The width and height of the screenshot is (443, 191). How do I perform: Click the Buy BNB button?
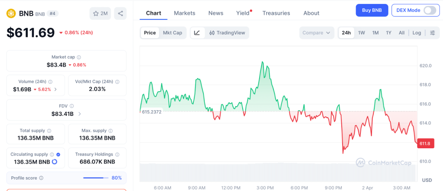point(372,10)
